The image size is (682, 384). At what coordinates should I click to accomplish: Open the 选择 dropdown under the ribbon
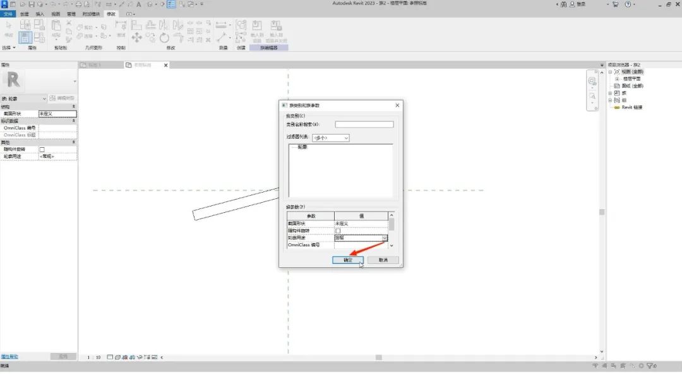coord(9,47)
